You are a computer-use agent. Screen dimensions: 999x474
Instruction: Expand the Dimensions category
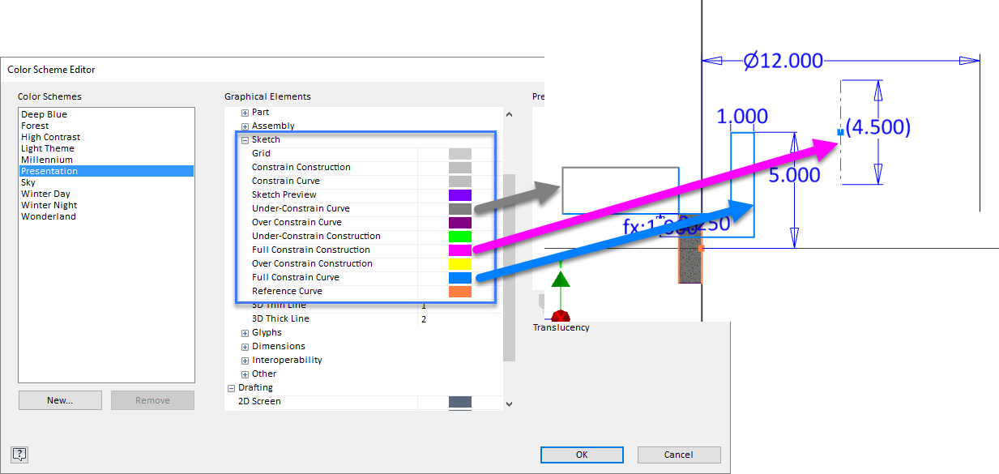[245, 346]
